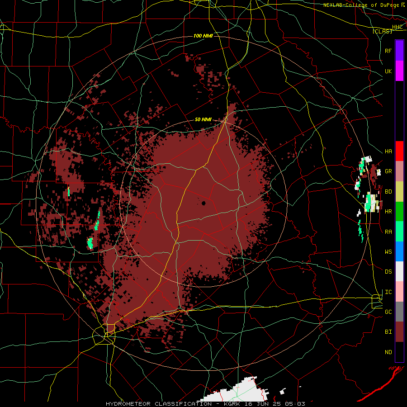Click the ND black legend swatch
The width and height of the screenshot is (407, 407).
[x=399, y=352]
